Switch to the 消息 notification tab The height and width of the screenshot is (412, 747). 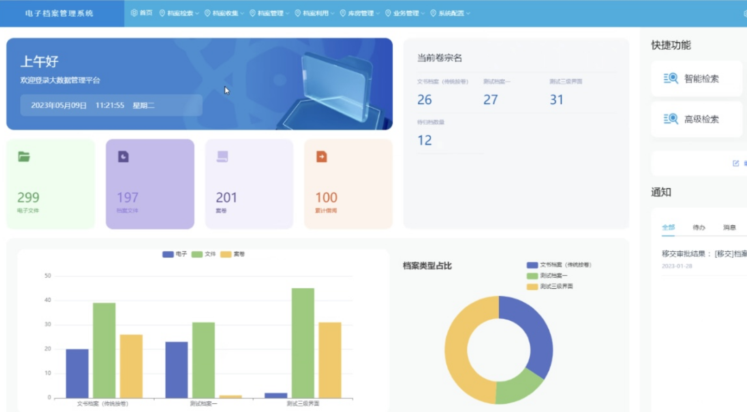(x=729, y=227)
